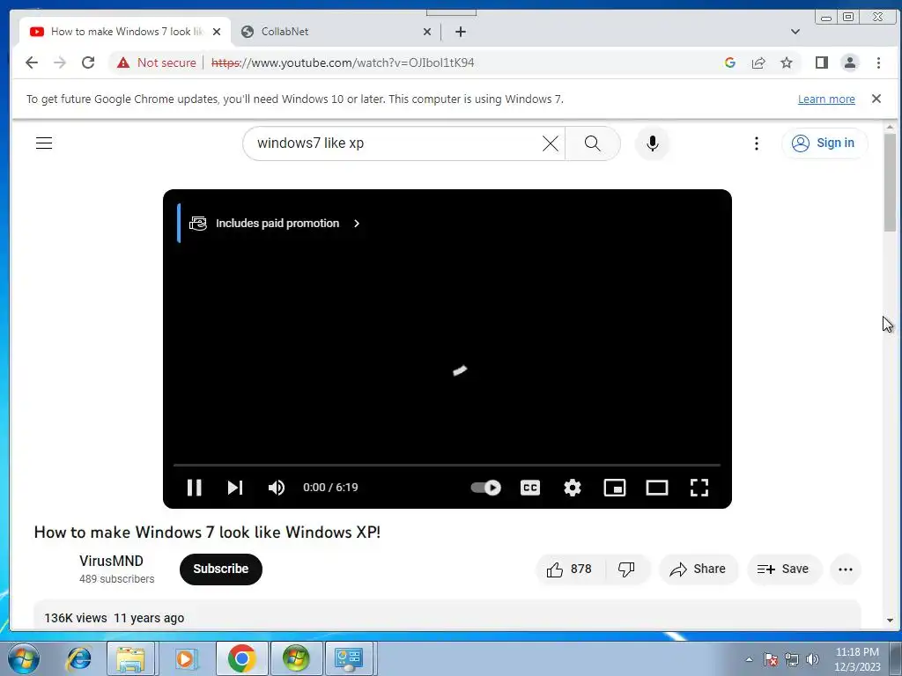Open the network tray icon

pos(792,659)
